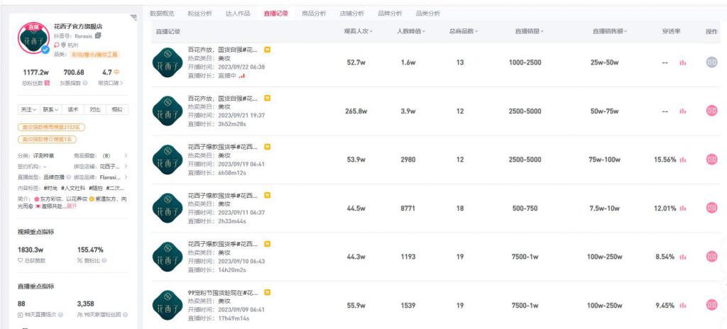Click the #时尚 content tag
Viewport: 727px width, 329px height.
pyautogui.click(x=50, y=188)
